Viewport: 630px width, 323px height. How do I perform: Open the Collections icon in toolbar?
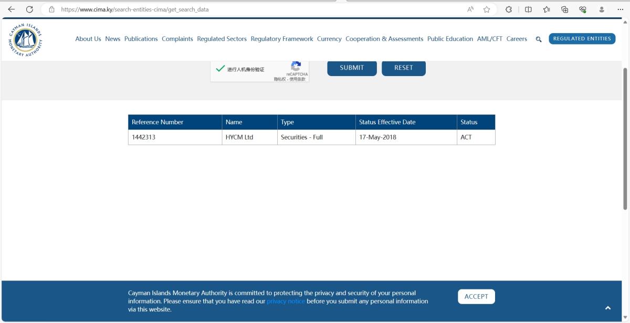(x=565, y=9)
